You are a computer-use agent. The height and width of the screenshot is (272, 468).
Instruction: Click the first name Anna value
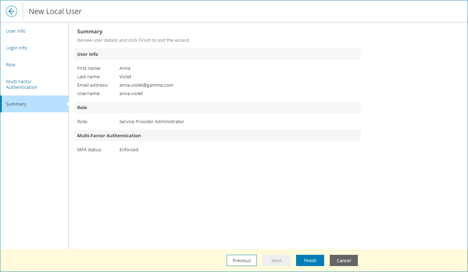coord(125,68)
